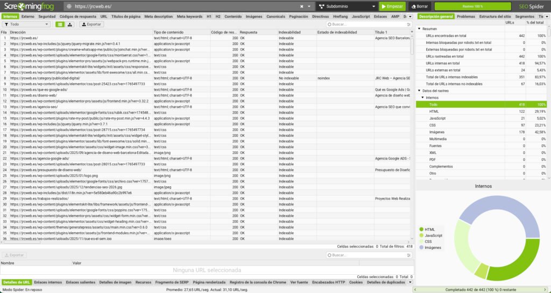
Task: Open the Seguridad tab
Action: point(47,17)
